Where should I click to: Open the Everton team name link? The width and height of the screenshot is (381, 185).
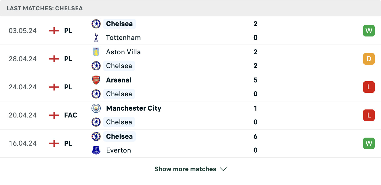tap(118, 150)
